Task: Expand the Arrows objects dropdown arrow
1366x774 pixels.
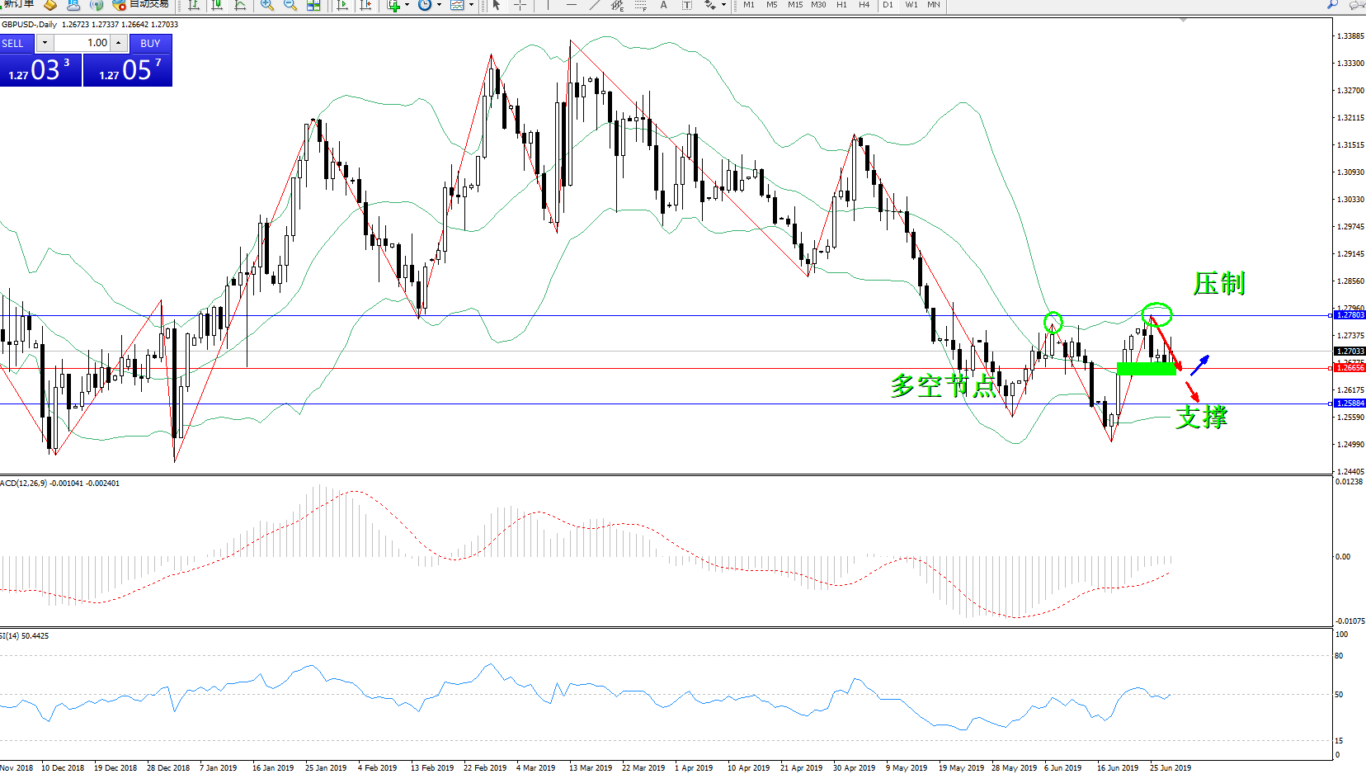Action: (x=723, y=4)
